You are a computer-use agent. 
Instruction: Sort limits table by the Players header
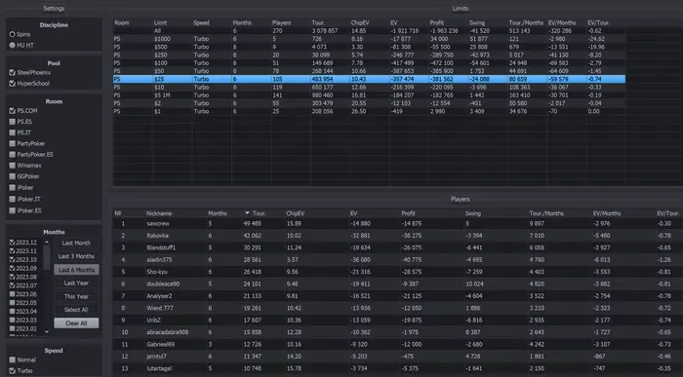pyautogui.click(x=281, y=22)
